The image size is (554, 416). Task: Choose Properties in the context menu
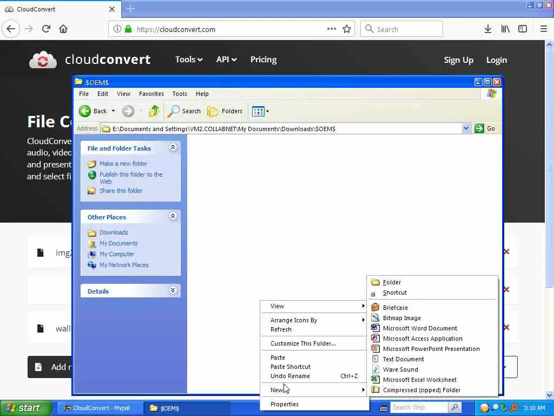click(x=314, y=404)
